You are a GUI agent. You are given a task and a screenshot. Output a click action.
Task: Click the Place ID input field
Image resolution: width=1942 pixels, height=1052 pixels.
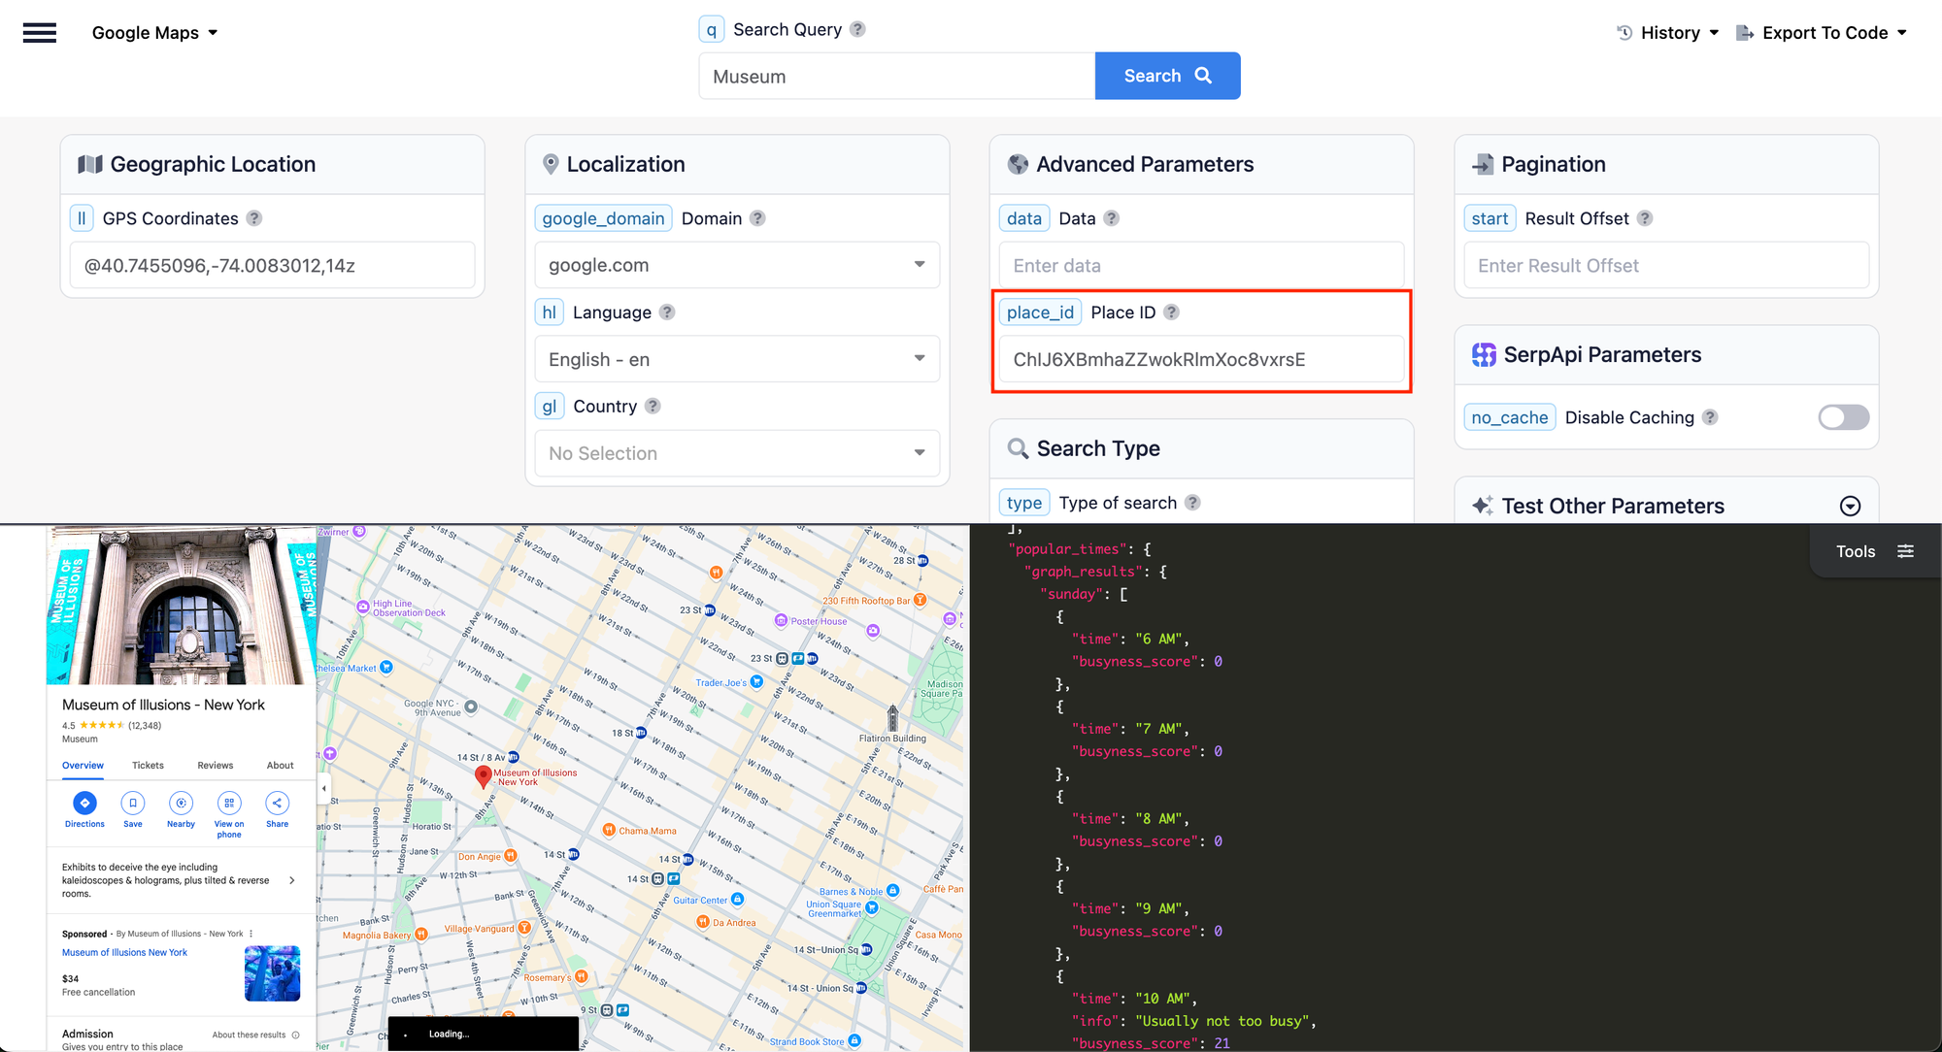pos(1201,359)
